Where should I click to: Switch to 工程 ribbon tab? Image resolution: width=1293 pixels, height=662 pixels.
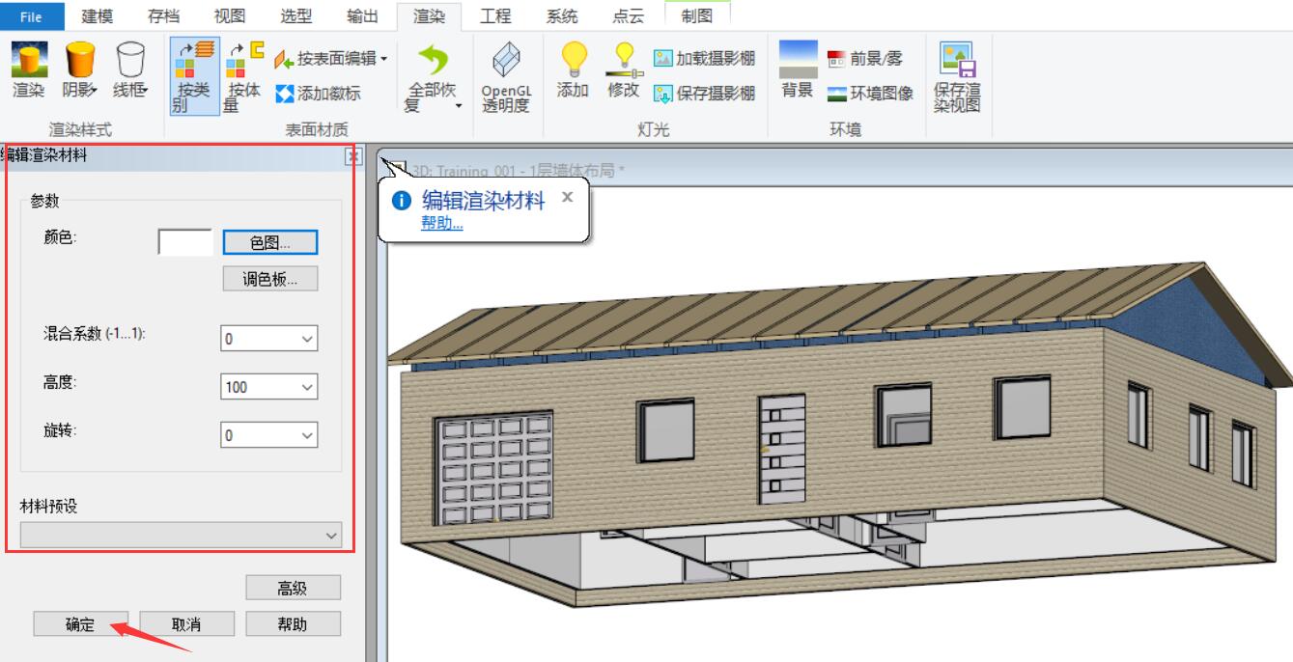pyautogui.click(x=495, y=15)
